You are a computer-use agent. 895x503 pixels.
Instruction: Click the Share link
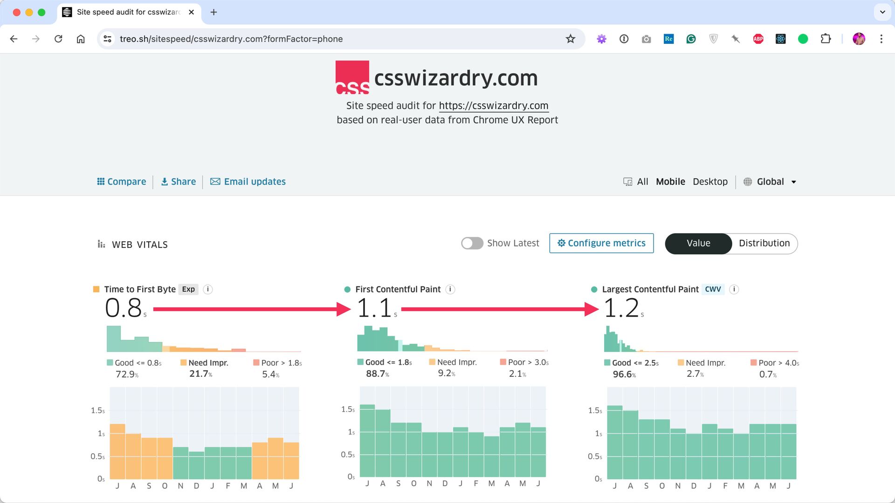[178, 182]
